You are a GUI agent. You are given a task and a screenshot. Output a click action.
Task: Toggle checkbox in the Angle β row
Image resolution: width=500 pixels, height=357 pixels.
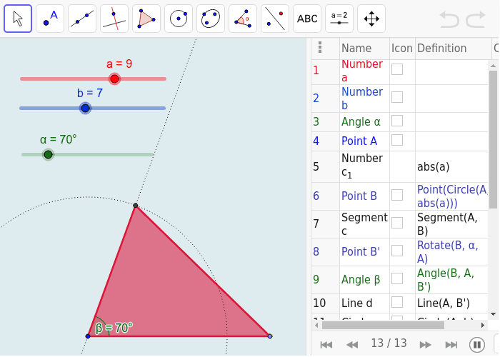[397, 278]
